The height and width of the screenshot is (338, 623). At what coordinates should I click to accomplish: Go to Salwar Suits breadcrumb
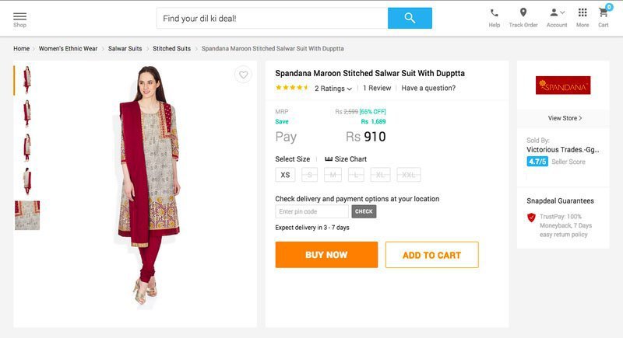pyautogui.click(x=125, y=48)
